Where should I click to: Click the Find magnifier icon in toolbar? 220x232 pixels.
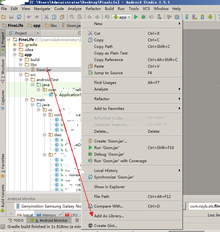[72, 17]
